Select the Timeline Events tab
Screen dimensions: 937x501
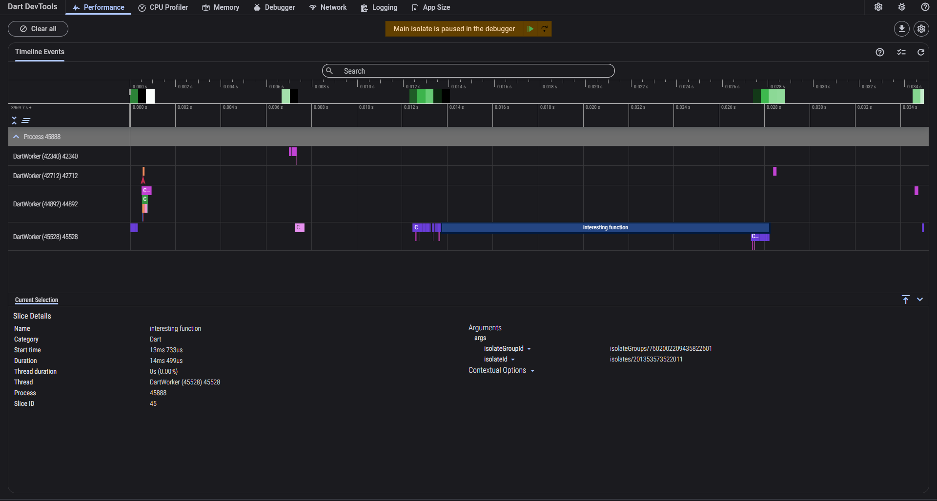pyautogui.click(x=40, y=52)
